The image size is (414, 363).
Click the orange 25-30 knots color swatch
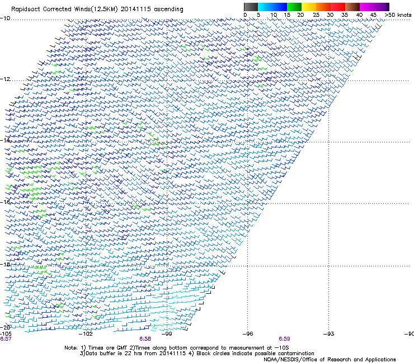point(323,7)
